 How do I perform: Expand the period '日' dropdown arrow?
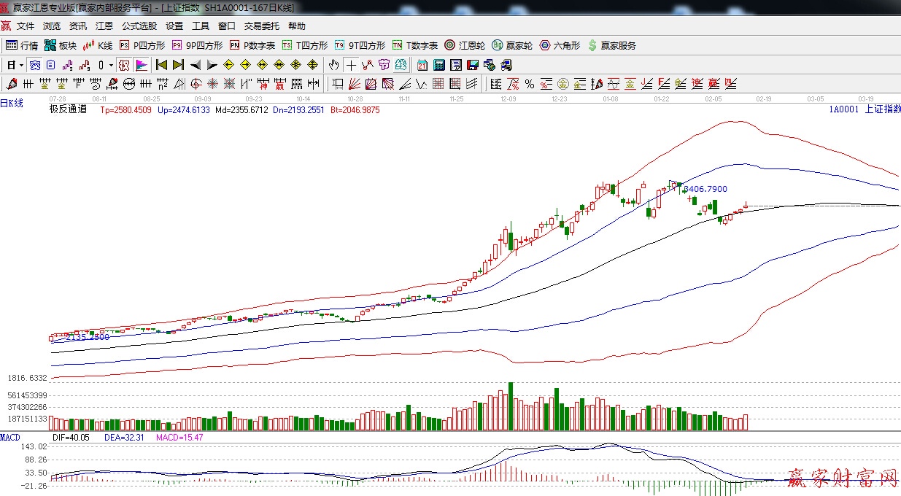coord(22,65)
